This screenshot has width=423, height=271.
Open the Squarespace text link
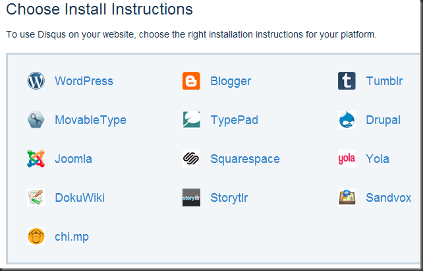245,160
